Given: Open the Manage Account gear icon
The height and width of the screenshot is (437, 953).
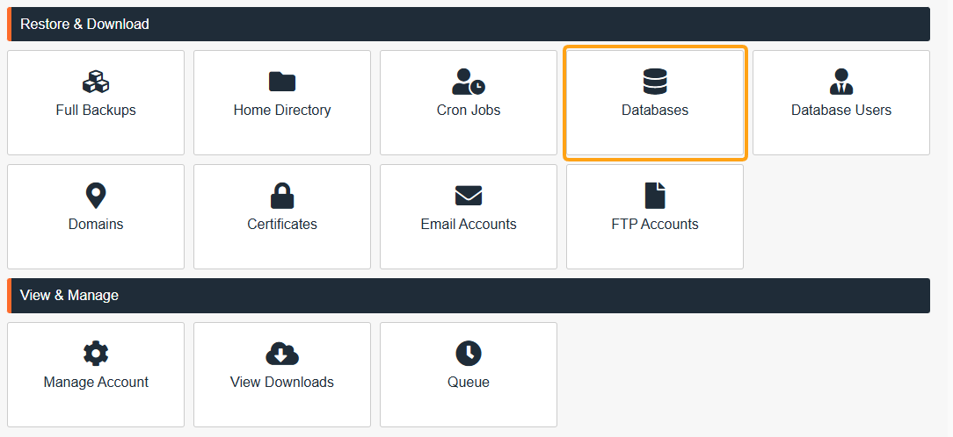Looking at the screenshot, I should [96, 354].
